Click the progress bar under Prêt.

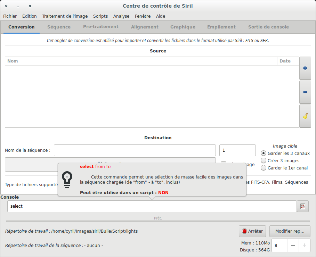(x=158, y=221)
